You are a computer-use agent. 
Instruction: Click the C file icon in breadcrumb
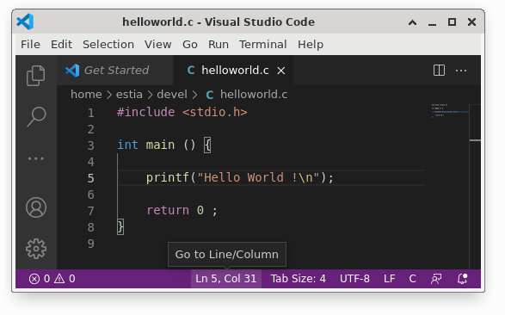(210, 95)
